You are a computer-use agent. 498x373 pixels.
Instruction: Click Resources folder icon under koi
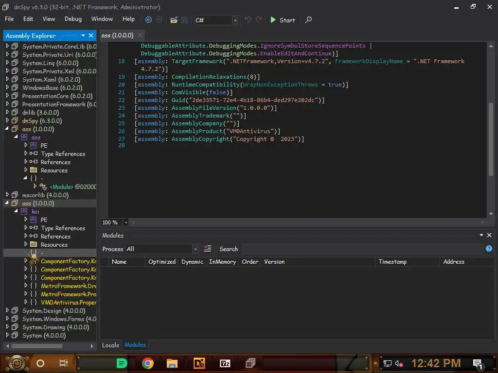point(34,244)
